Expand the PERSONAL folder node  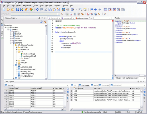16,47
